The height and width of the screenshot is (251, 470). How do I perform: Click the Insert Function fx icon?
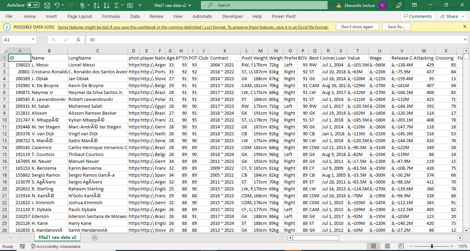coord(78,40)
